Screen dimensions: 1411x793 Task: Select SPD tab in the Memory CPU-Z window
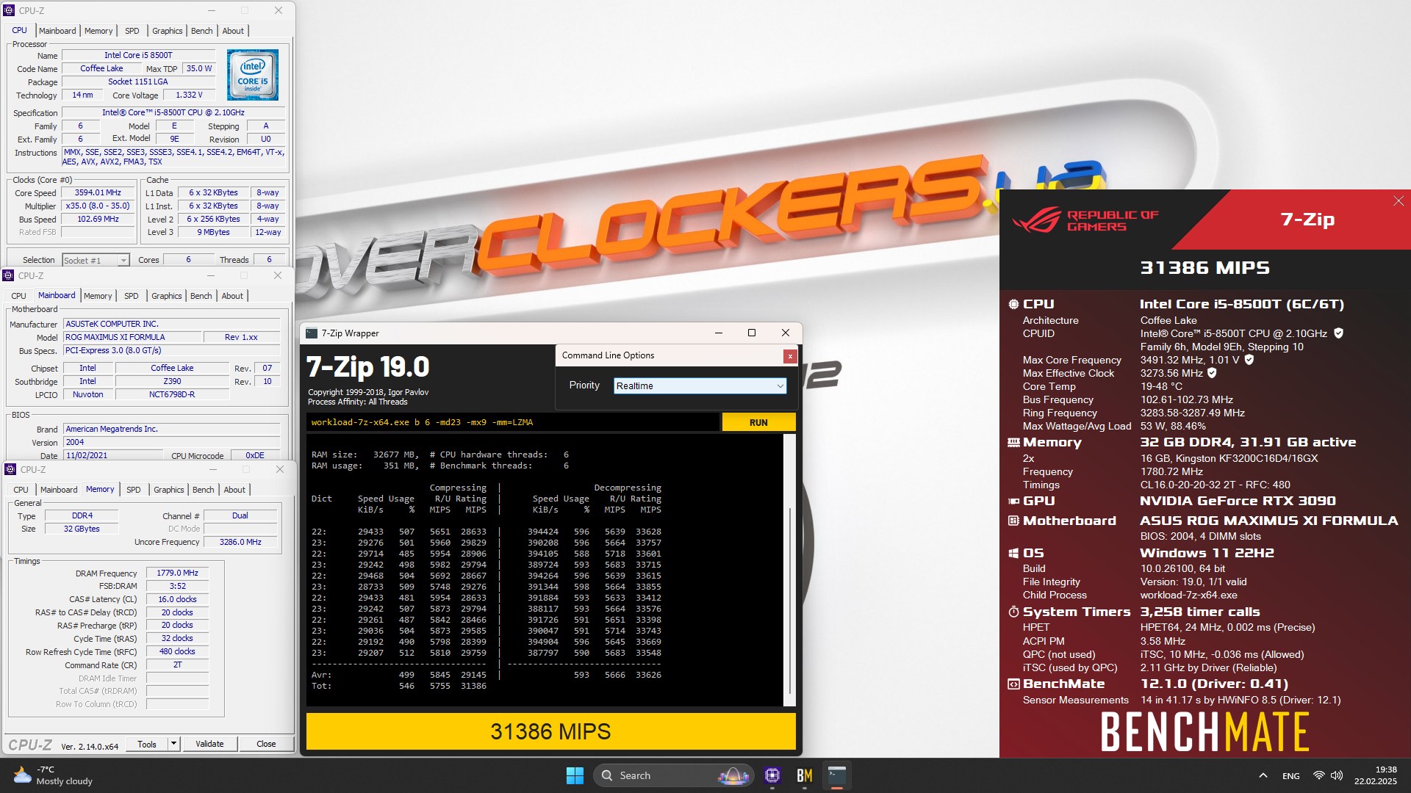[134, 490]
